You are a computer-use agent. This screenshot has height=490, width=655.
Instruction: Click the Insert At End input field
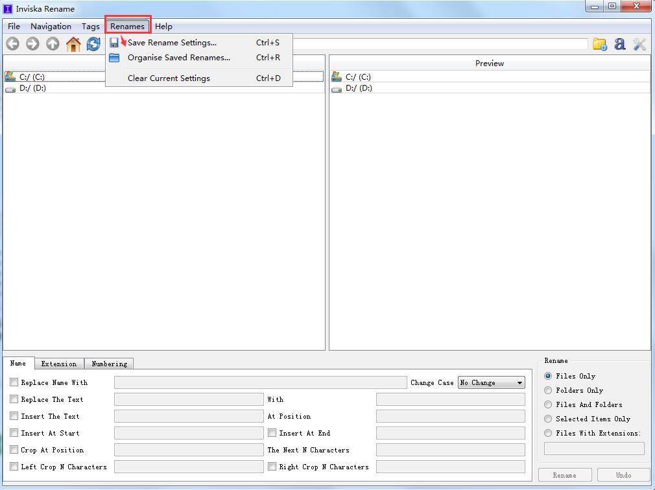point(451,433)
